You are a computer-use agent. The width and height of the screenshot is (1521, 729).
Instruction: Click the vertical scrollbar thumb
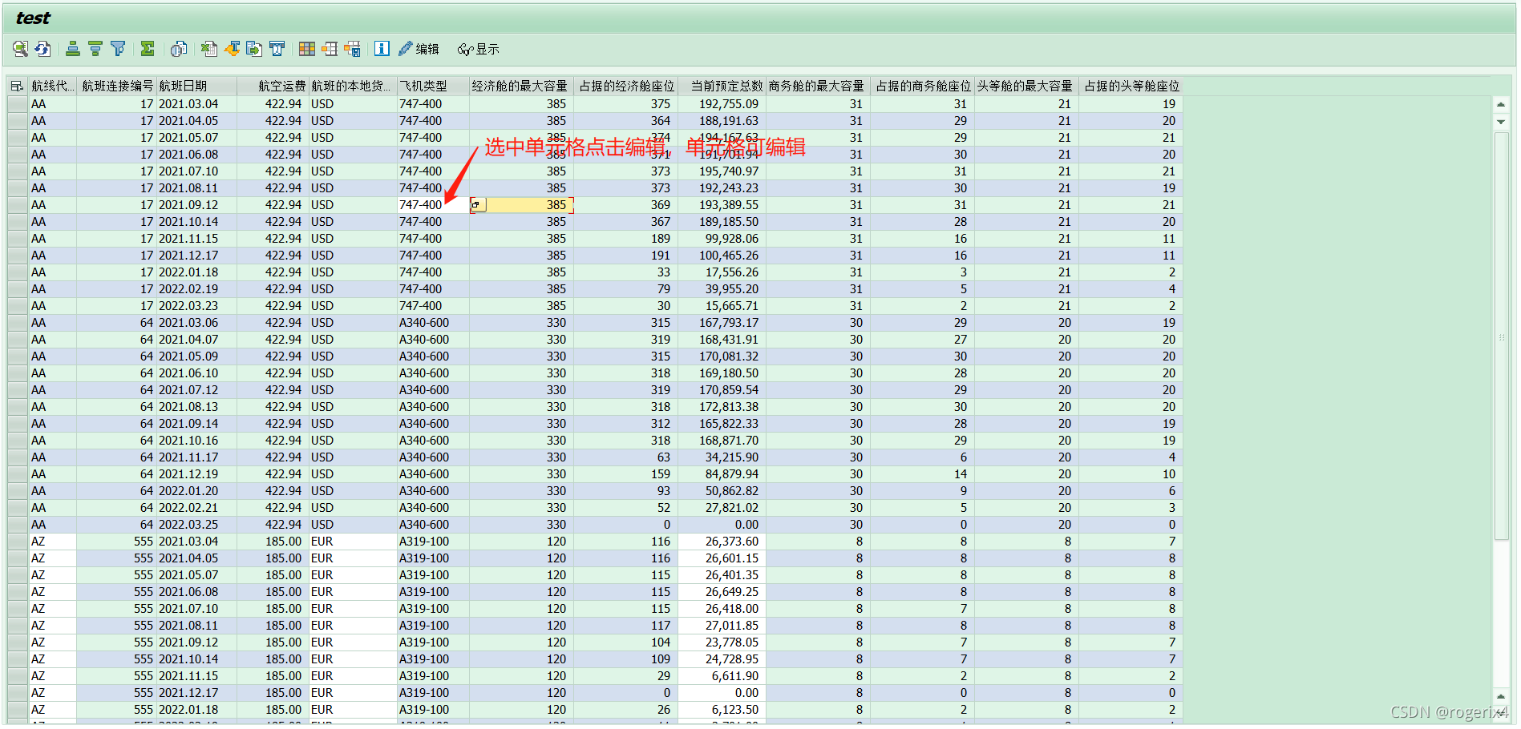[1501, 336]
